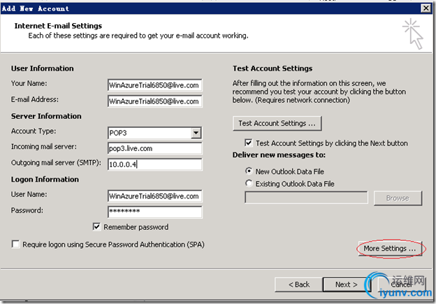Image resolution: width=436 pixels, height=304 pixels.
Task: Click the POP3 account type combo box
Action: point(154,133)
